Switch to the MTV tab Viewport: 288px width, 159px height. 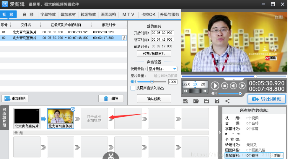coord(128,15)
